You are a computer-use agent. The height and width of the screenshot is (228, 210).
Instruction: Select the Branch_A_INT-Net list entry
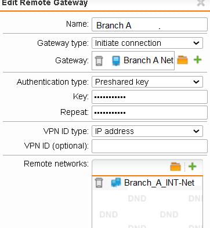click(x=147, y=183)
